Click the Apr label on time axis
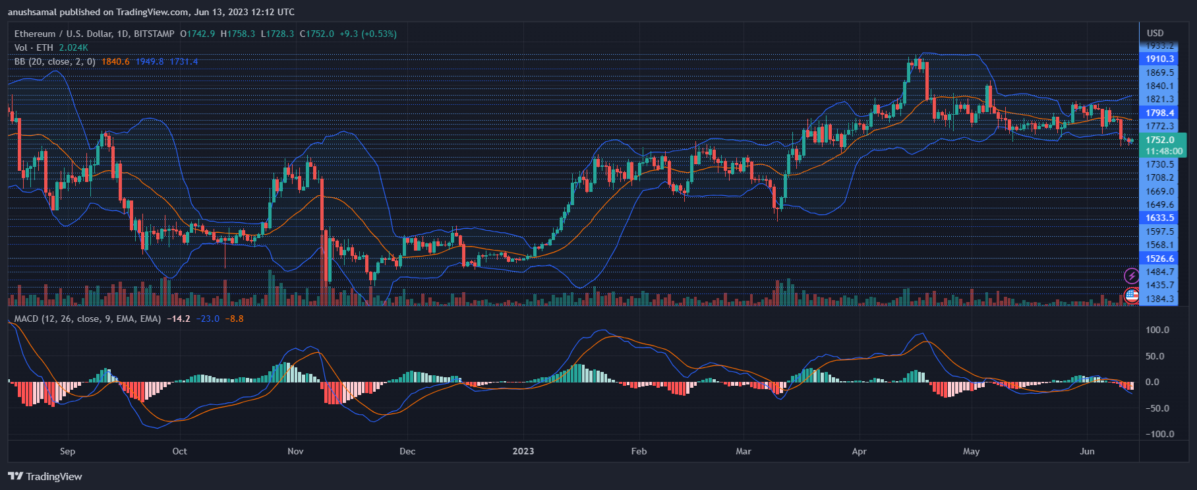This screenshot has height=490, width=1197. [x=859, y=451]
